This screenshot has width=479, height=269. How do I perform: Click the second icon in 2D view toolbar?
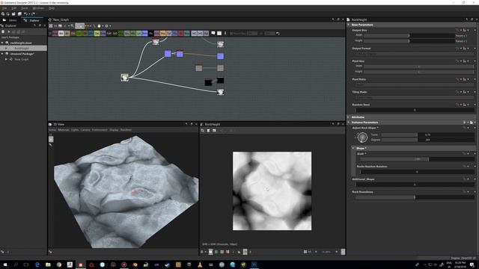coord(208,131)
